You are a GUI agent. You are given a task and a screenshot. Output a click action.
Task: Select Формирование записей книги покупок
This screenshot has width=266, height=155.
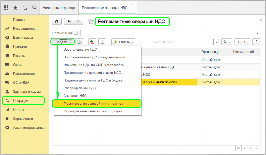click(97, 104)
